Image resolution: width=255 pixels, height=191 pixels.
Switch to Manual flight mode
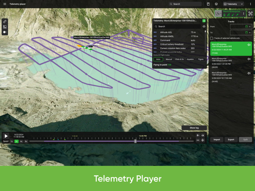click(x=169, y=59)
